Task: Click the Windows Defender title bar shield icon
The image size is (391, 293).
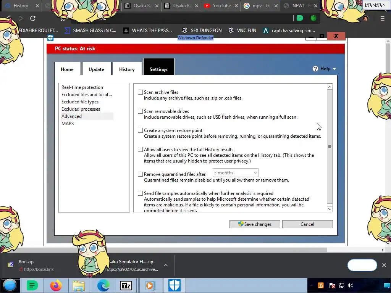Action: click(50, 38)
